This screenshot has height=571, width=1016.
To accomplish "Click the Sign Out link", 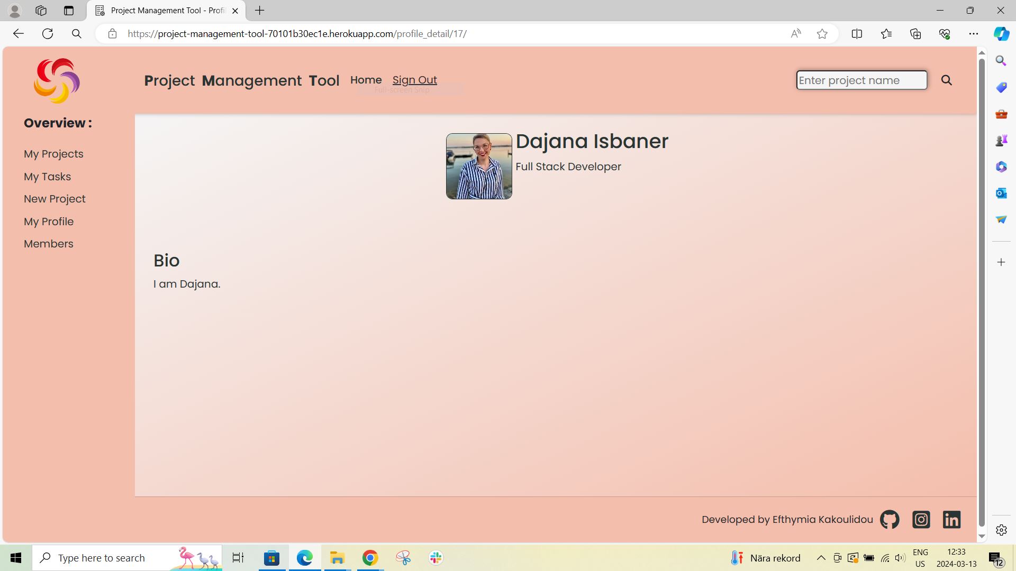I will pos(415,80).
